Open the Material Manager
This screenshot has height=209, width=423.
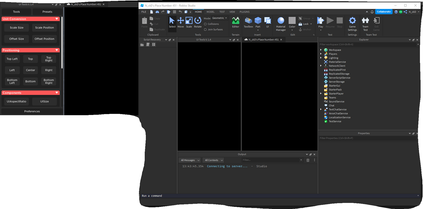click(x=281, y=24)
